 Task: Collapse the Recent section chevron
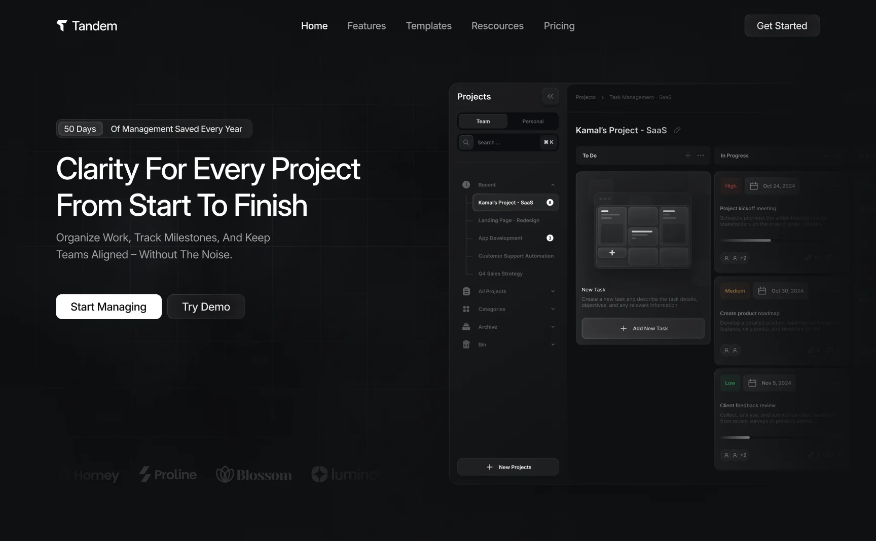pos(553,185)
